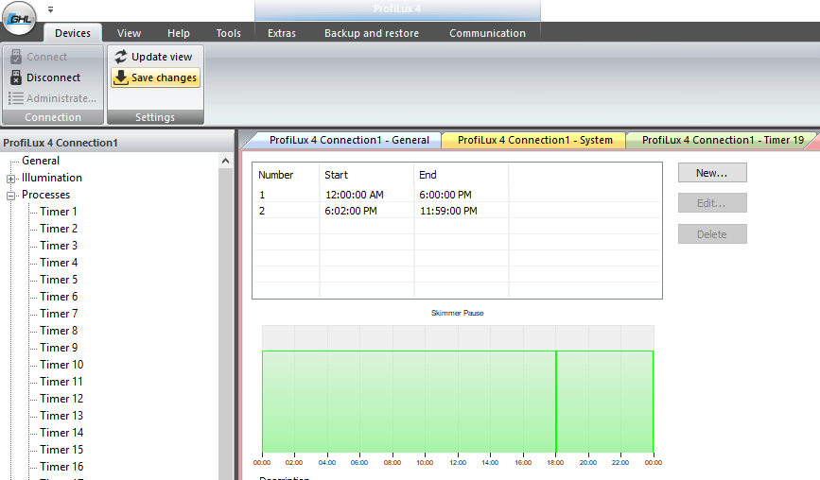
Task: Click the Number column header
Action: [x=286, y=175]
